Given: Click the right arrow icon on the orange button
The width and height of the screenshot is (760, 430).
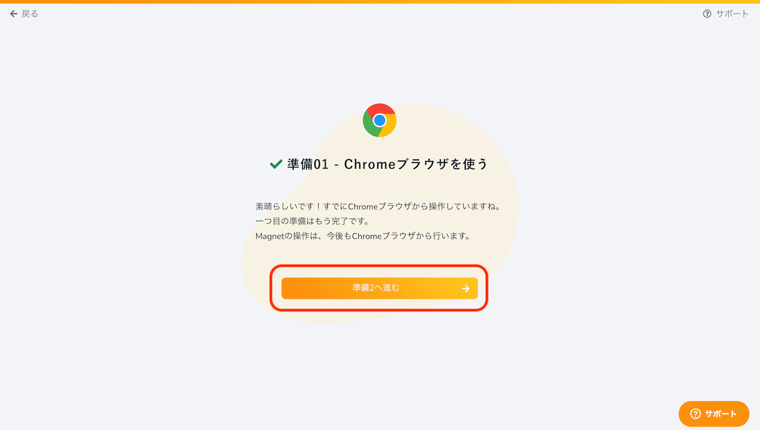Looking at the screenshot, I should click(465, 288).
